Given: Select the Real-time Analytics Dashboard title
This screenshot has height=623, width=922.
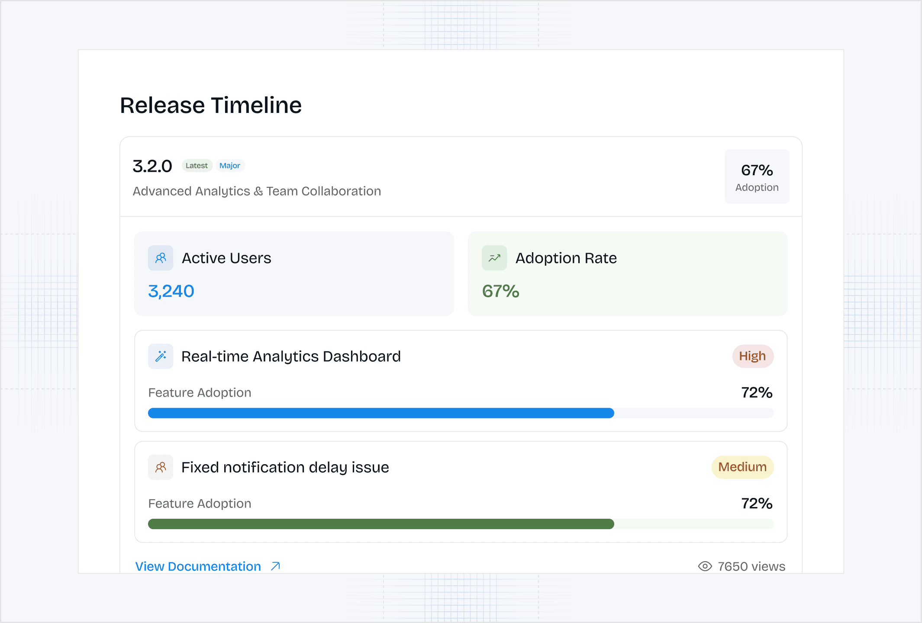Looking at the screenshot, I should pos(291,356).
